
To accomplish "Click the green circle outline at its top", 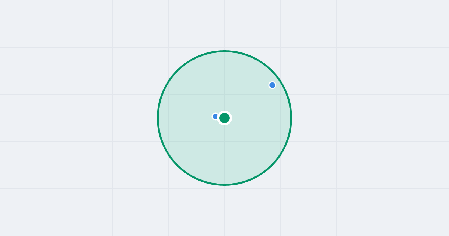I will tap(224, 51).
